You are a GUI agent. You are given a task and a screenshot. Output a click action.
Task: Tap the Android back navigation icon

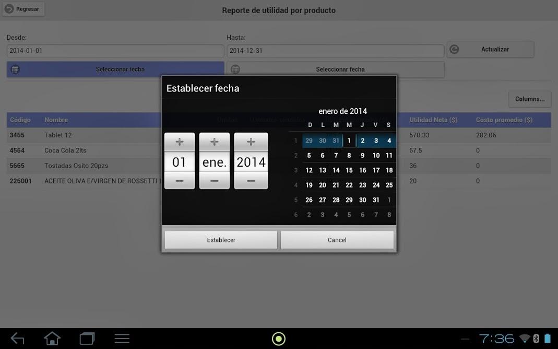point(17,339)
